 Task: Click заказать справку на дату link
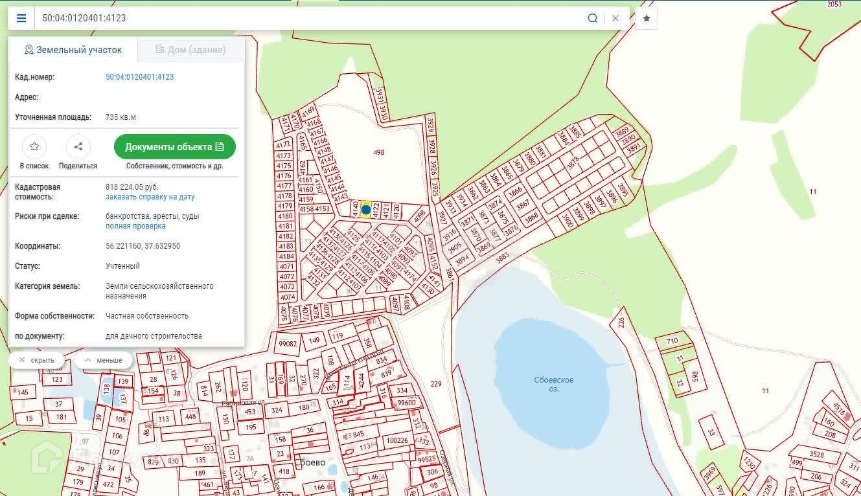[x=150, y=197]
